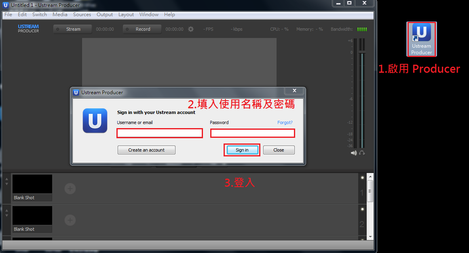Click the stream settings gear icon
The image size is (469, 253).
click(x=191, y=29)
